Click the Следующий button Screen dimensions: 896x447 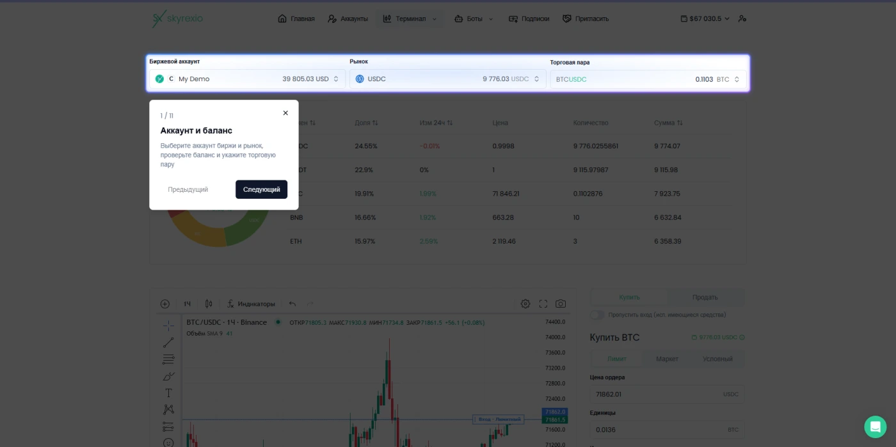tap(261, 189)
